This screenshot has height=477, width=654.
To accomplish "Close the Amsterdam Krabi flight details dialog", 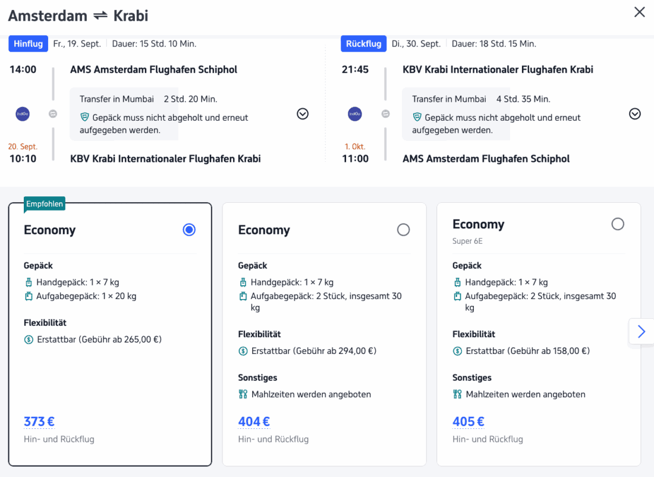I will pos(639,12).
